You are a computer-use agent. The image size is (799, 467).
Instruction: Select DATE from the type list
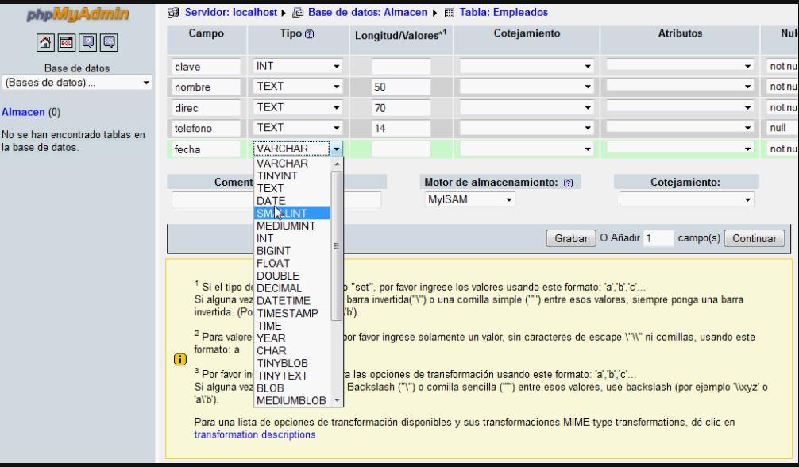click(x=272, y=201)
